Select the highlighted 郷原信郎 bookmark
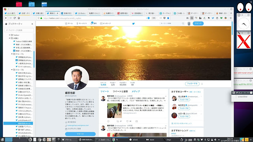Viewport: 253px width, 142px height. point(18,123)
